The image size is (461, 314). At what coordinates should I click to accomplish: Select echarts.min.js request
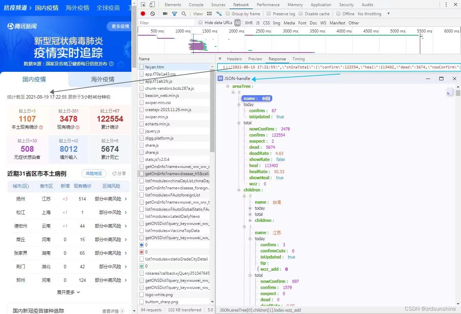(174, 124)
